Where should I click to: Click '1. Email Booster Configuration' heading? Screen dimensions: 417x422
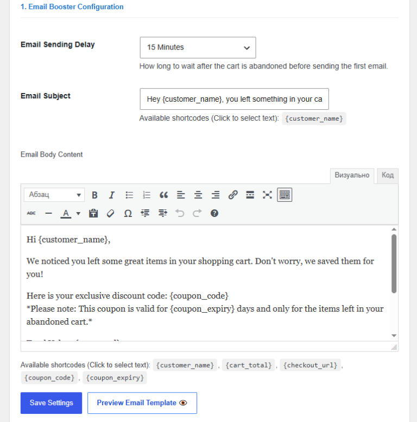(72, 7)
